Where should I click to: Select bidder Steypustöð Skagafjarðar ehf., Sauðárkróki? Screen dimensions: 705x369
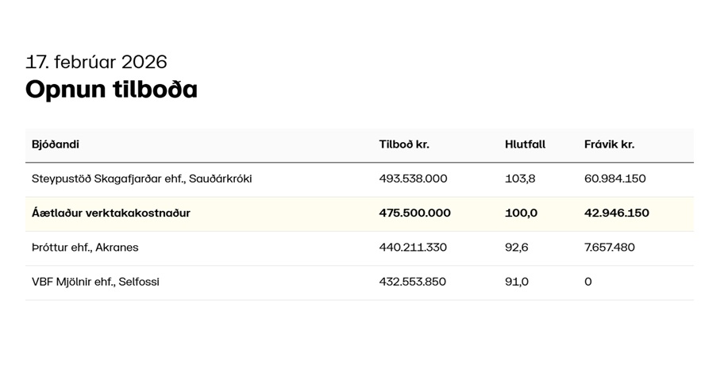tap(141, 179)
